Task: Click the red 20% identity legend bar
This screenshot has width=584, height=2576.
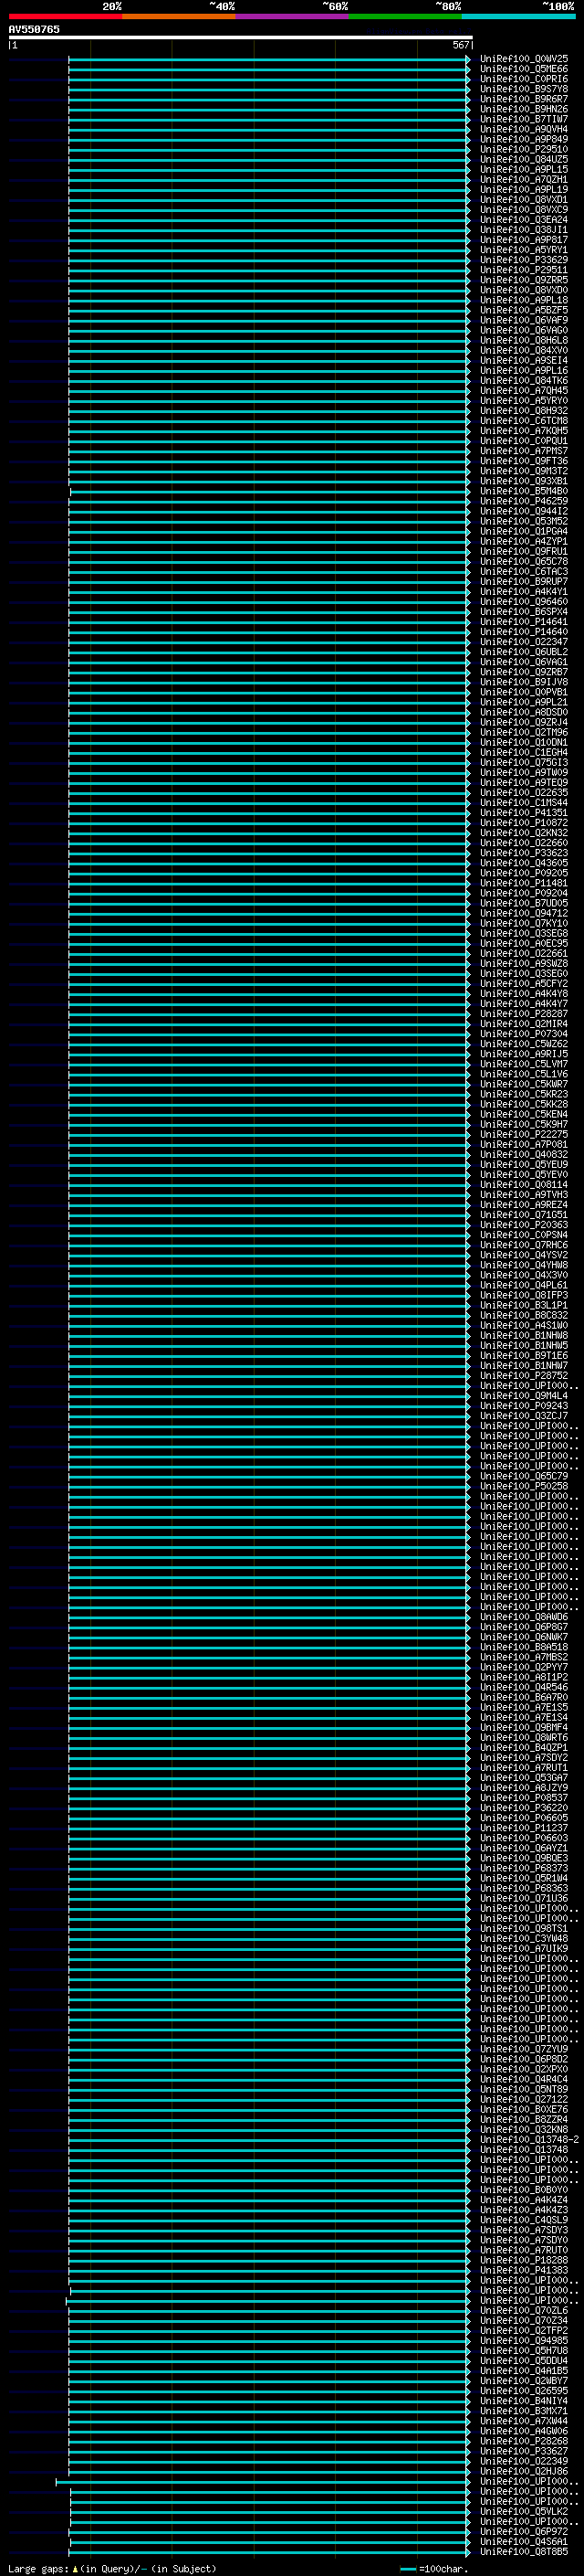Action: tap(65, 16)
